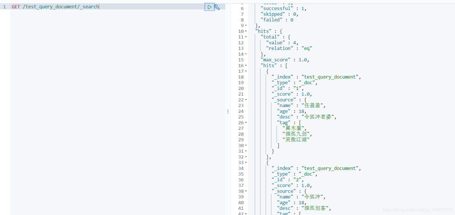The image size is (455, 215).
Task: Collapse the _source block at line 22
Action: (246, 100)
